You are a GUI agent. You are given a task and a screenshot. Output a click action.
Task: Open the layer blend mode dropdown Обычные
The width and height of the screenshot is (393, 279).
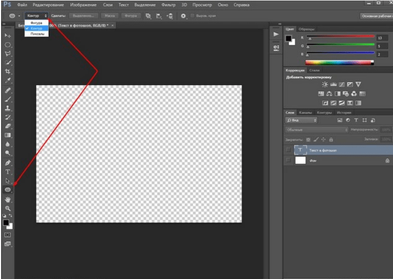(317, 129)
